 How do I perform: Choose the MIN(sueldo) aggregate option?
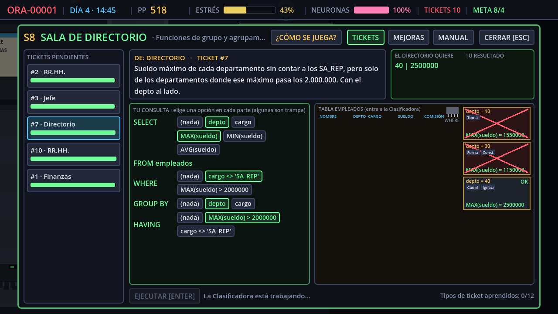coord(245,136)
